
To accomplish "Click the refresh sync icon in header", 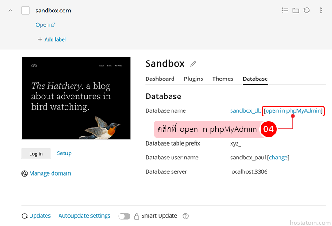I will 307,10.
